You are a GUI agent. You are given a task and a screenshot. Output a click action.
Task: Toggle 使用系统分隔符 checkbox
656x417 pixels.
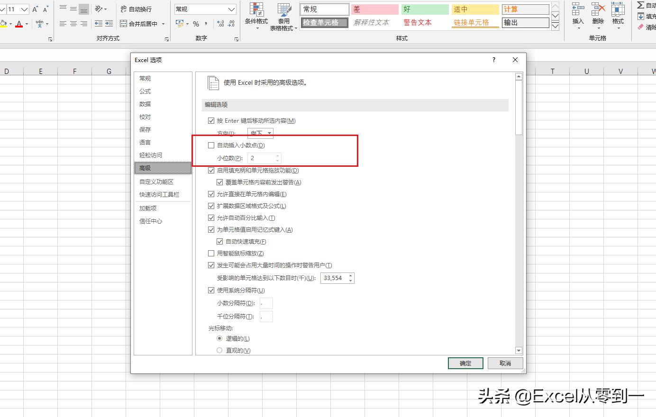click(211, 290)
